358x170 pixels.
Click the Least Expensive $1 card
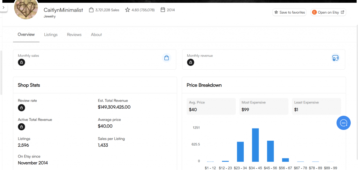point(316,106)
